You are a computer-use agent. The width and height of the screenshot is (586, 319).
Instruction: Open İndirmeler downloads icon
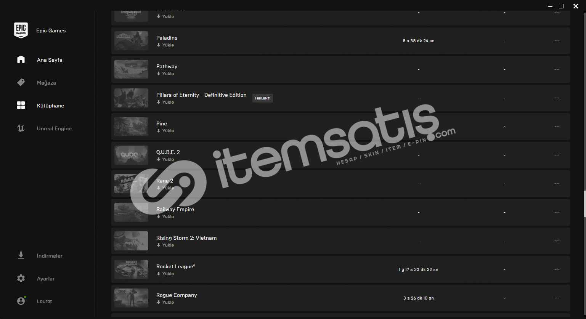point(21,255)
